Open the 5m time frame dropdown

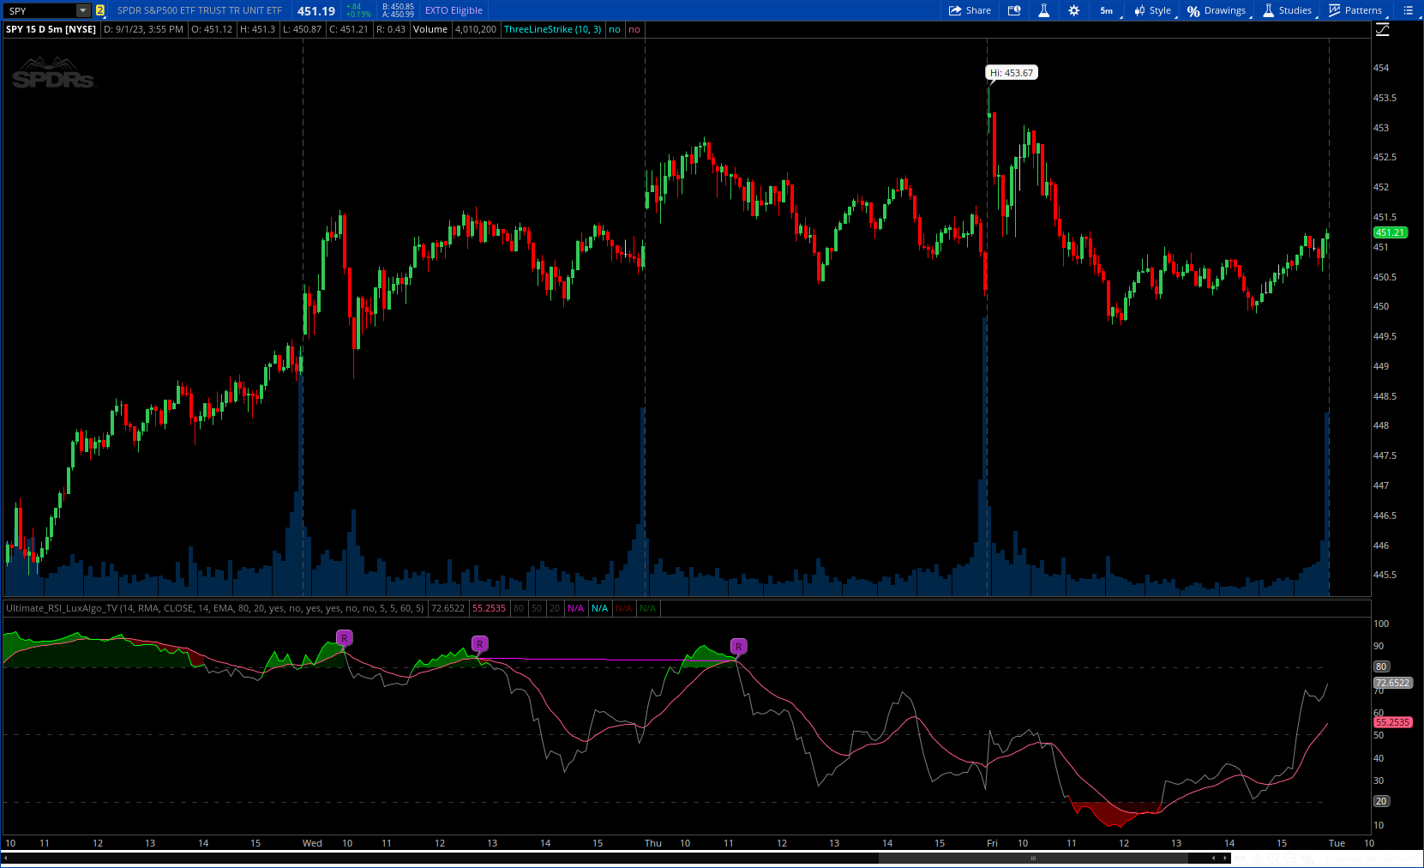point(1109,10)
